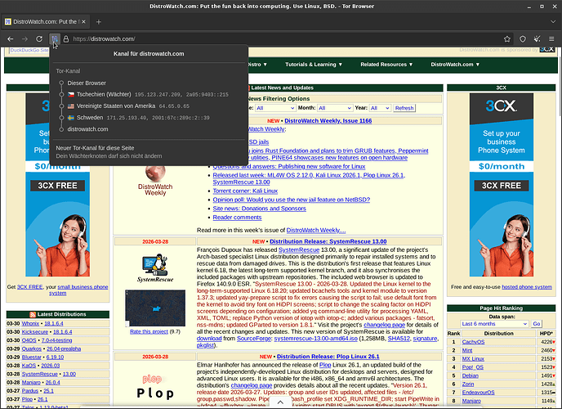
Task: Click the Tor circuit icon in the address bar
Action: tap(55, 38)
